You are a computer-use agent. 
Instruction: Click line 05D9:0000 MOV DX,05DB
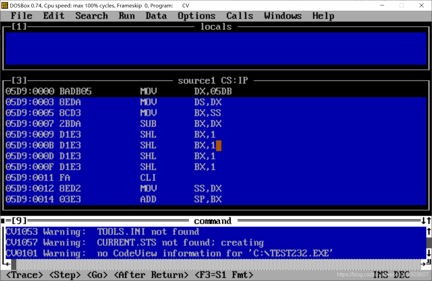216,91
